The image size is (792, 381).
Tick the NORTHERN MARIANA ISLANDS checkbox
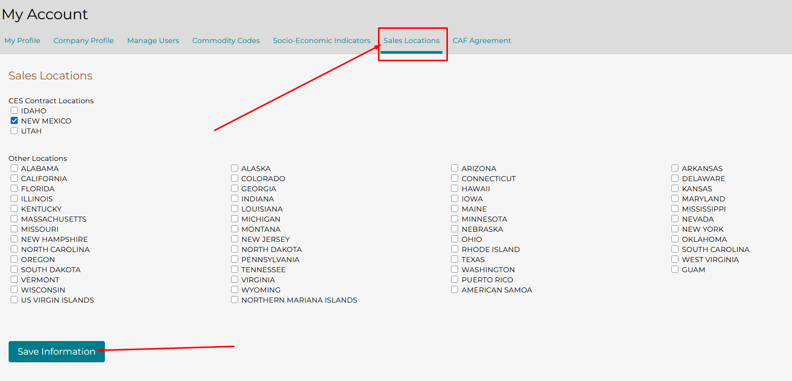pyautogui.click(x=235, y=300)
